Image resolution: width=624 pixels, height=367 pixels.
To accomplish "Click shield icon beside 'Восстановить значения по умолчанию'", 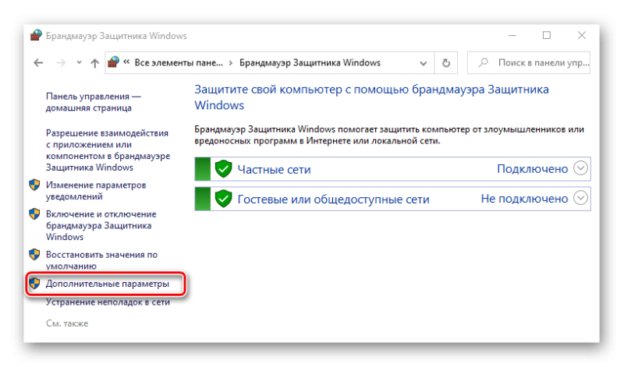I will click(34, 255).
